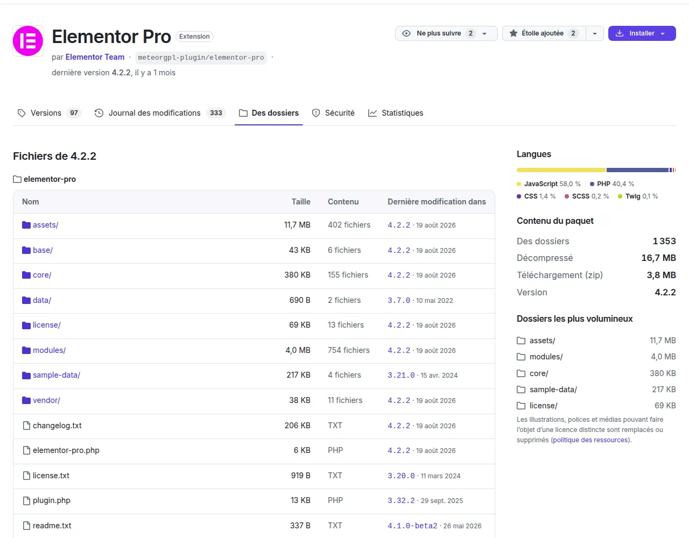This screenshot has height=538, width=689.
Task: Click the readme.txt file icon
Action: 26,526
